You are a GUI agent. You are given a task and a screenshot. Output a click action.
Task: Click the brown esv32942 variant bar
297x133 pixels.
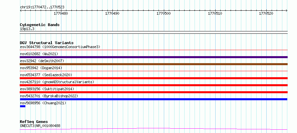pos(154,64)
